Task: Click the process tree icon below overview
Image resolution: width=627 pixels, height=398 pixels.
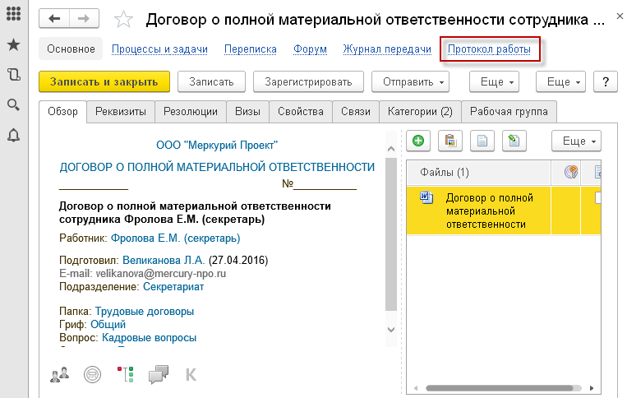Action: pyautogui.click(x=125, y=375)
